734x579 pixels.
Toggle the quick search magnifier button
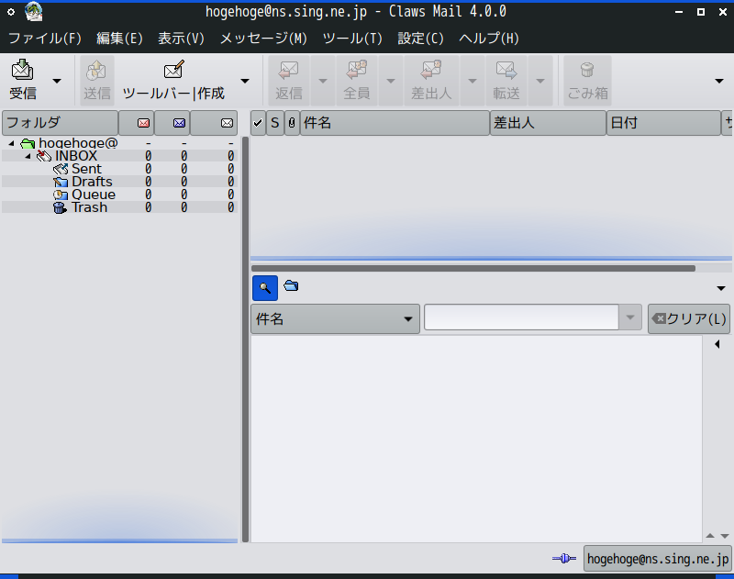click(x=265, y=288)
